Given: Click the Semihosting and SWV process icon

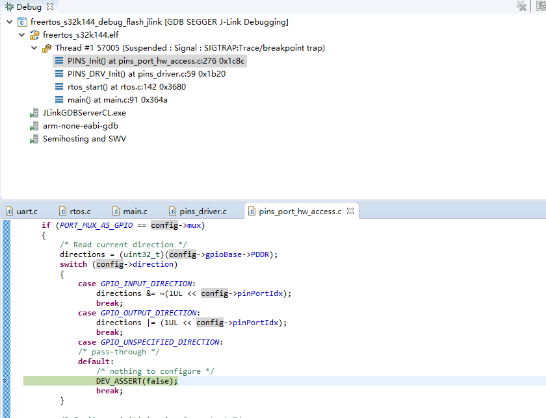Looking at the screenshot, I should (34, 139).
